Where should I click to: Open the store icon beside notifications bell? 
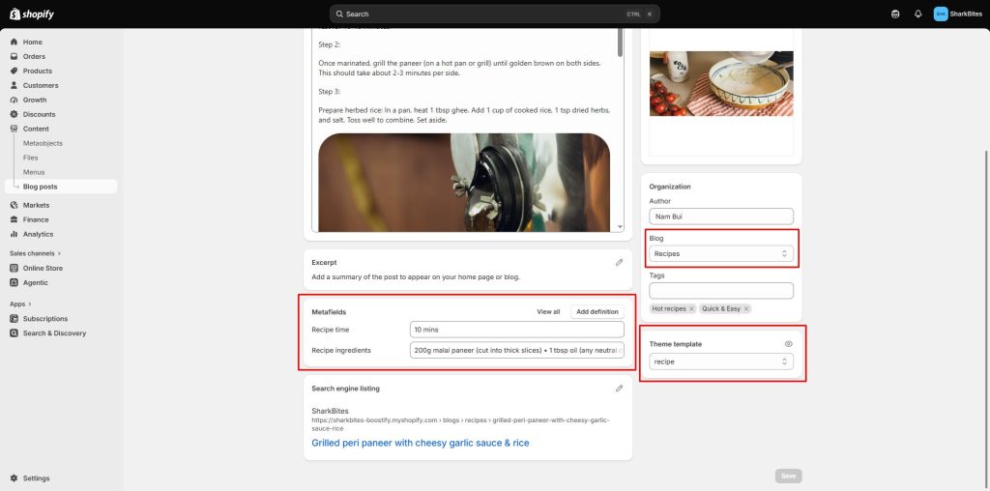point(895,14)
